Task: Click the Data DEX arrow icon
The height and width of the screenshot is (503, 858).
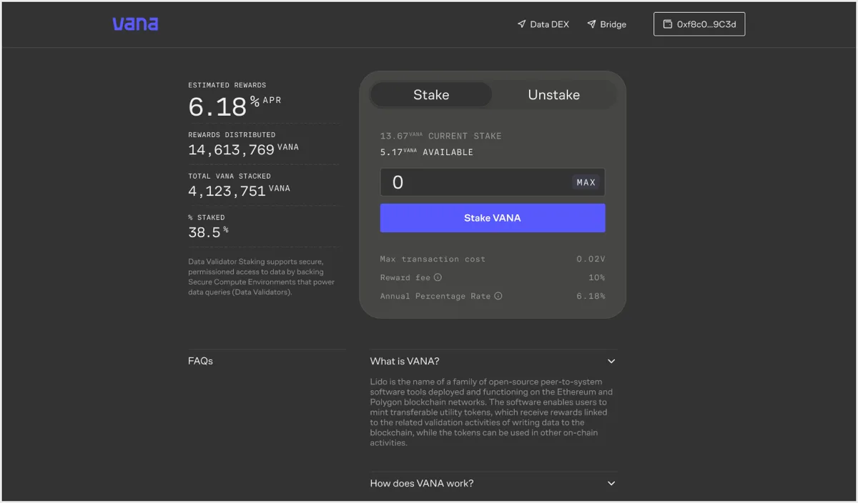Action: tap(521, 24)
